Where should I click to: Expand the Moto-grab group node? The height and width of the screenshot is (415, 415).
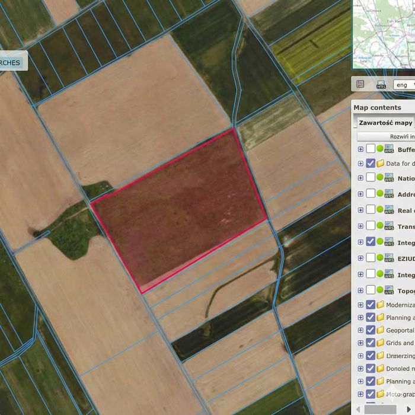[x=360, y=394]
